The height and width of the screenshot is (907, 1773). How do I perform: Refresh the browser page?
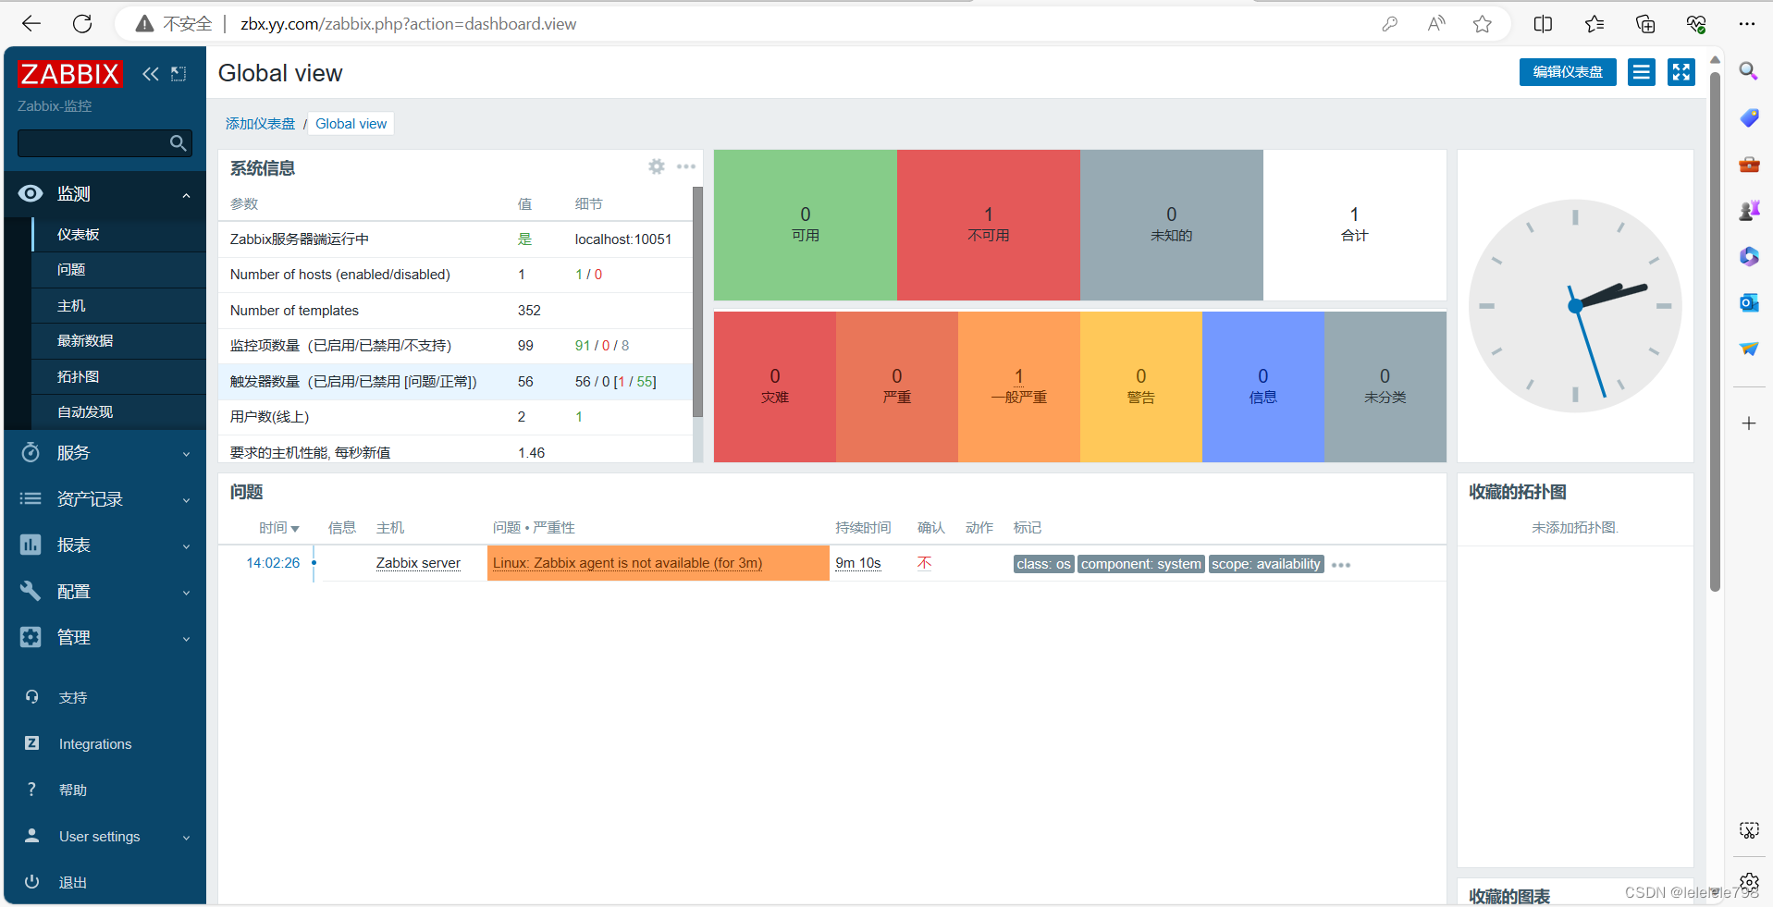click(82, 24)
